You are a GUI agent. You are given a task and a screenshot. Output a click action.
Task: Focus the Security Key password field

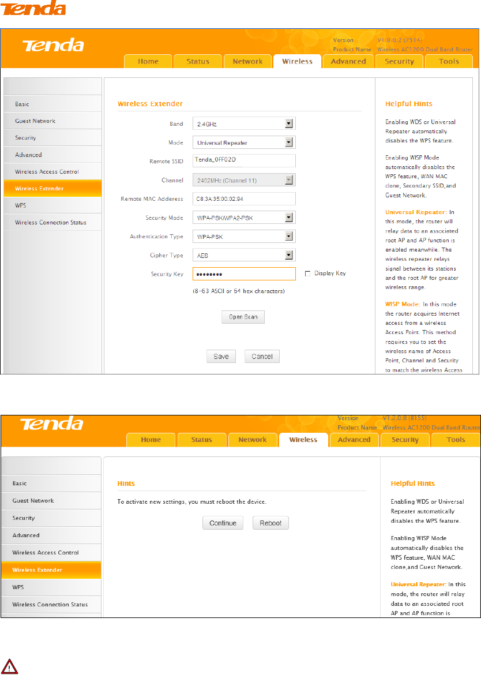coord(244,274)
